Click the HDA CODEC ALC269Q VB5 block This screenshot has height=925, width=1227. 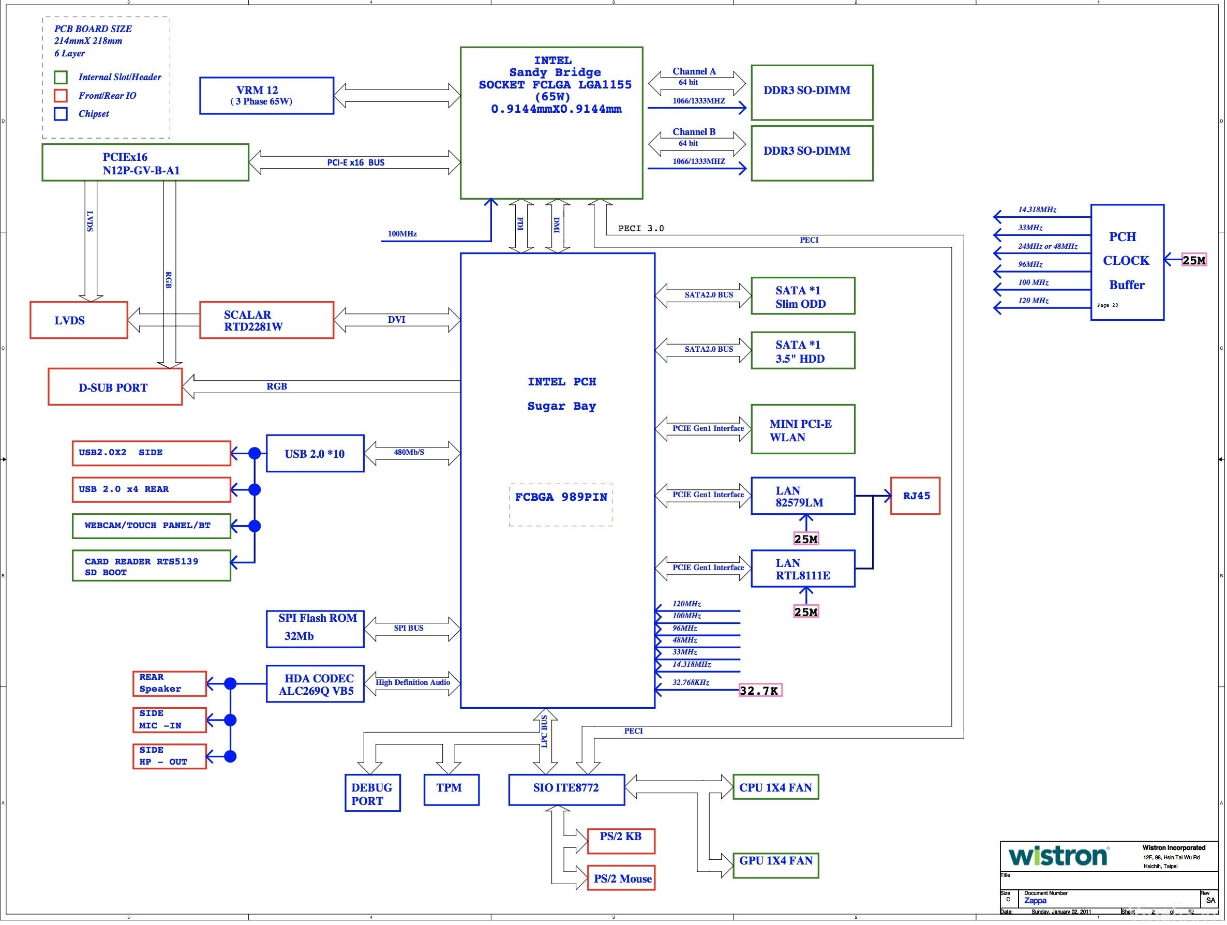click(315, 684)
